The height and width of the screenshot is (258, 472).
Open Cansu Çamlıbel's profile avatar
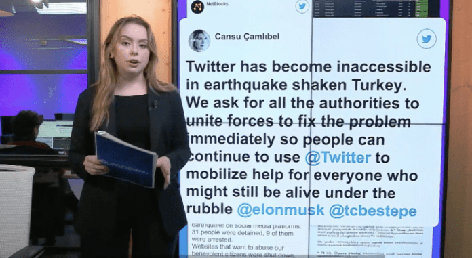[199, 41]
